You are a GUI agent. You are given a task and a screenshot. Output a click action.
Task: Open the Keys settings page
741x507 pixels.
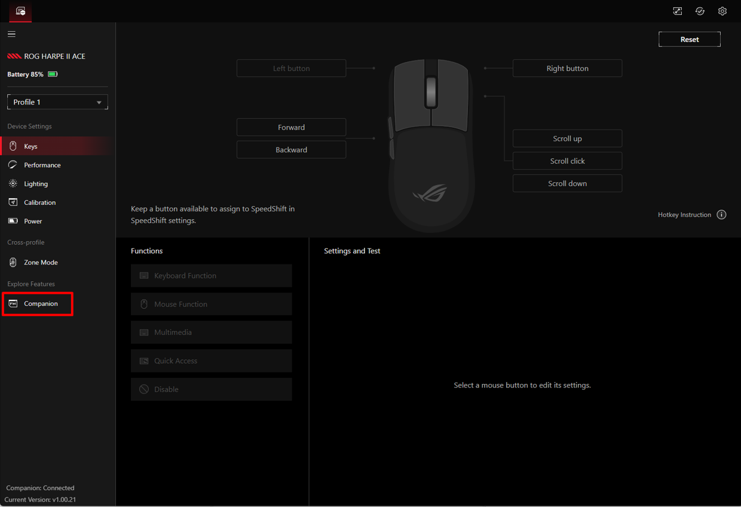point(57,146)
